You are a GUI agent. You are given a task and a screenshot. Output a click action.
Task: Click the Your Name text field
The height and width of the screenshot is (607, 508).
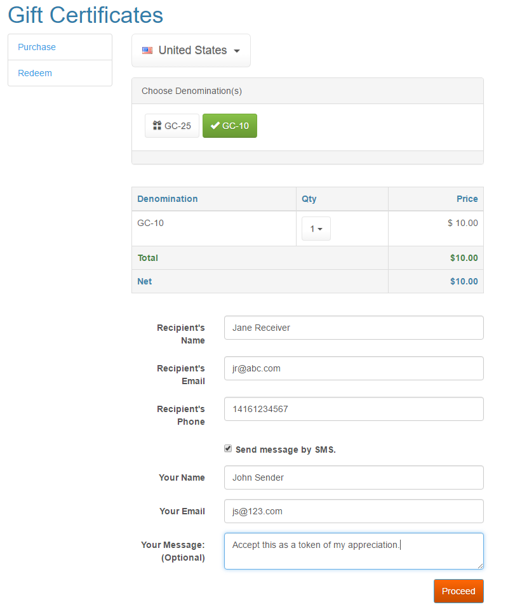(x=354, y=477)
